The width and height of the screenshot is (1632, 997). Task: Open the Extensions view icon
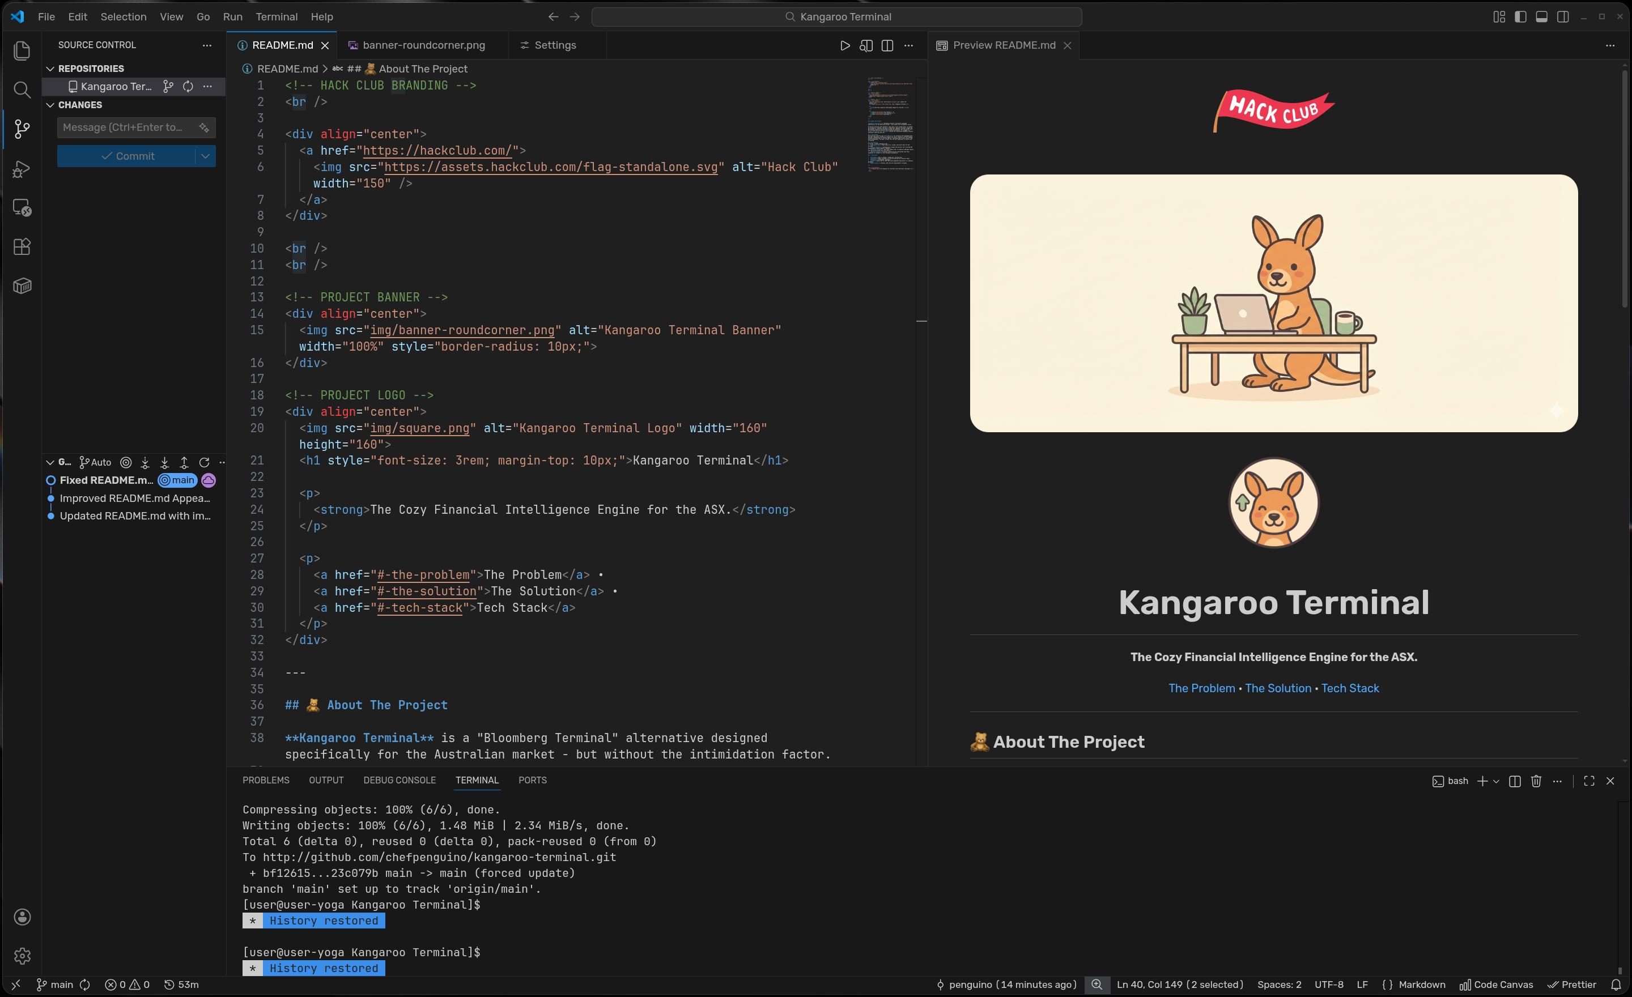pyautogui.click(x=22, y=247)
